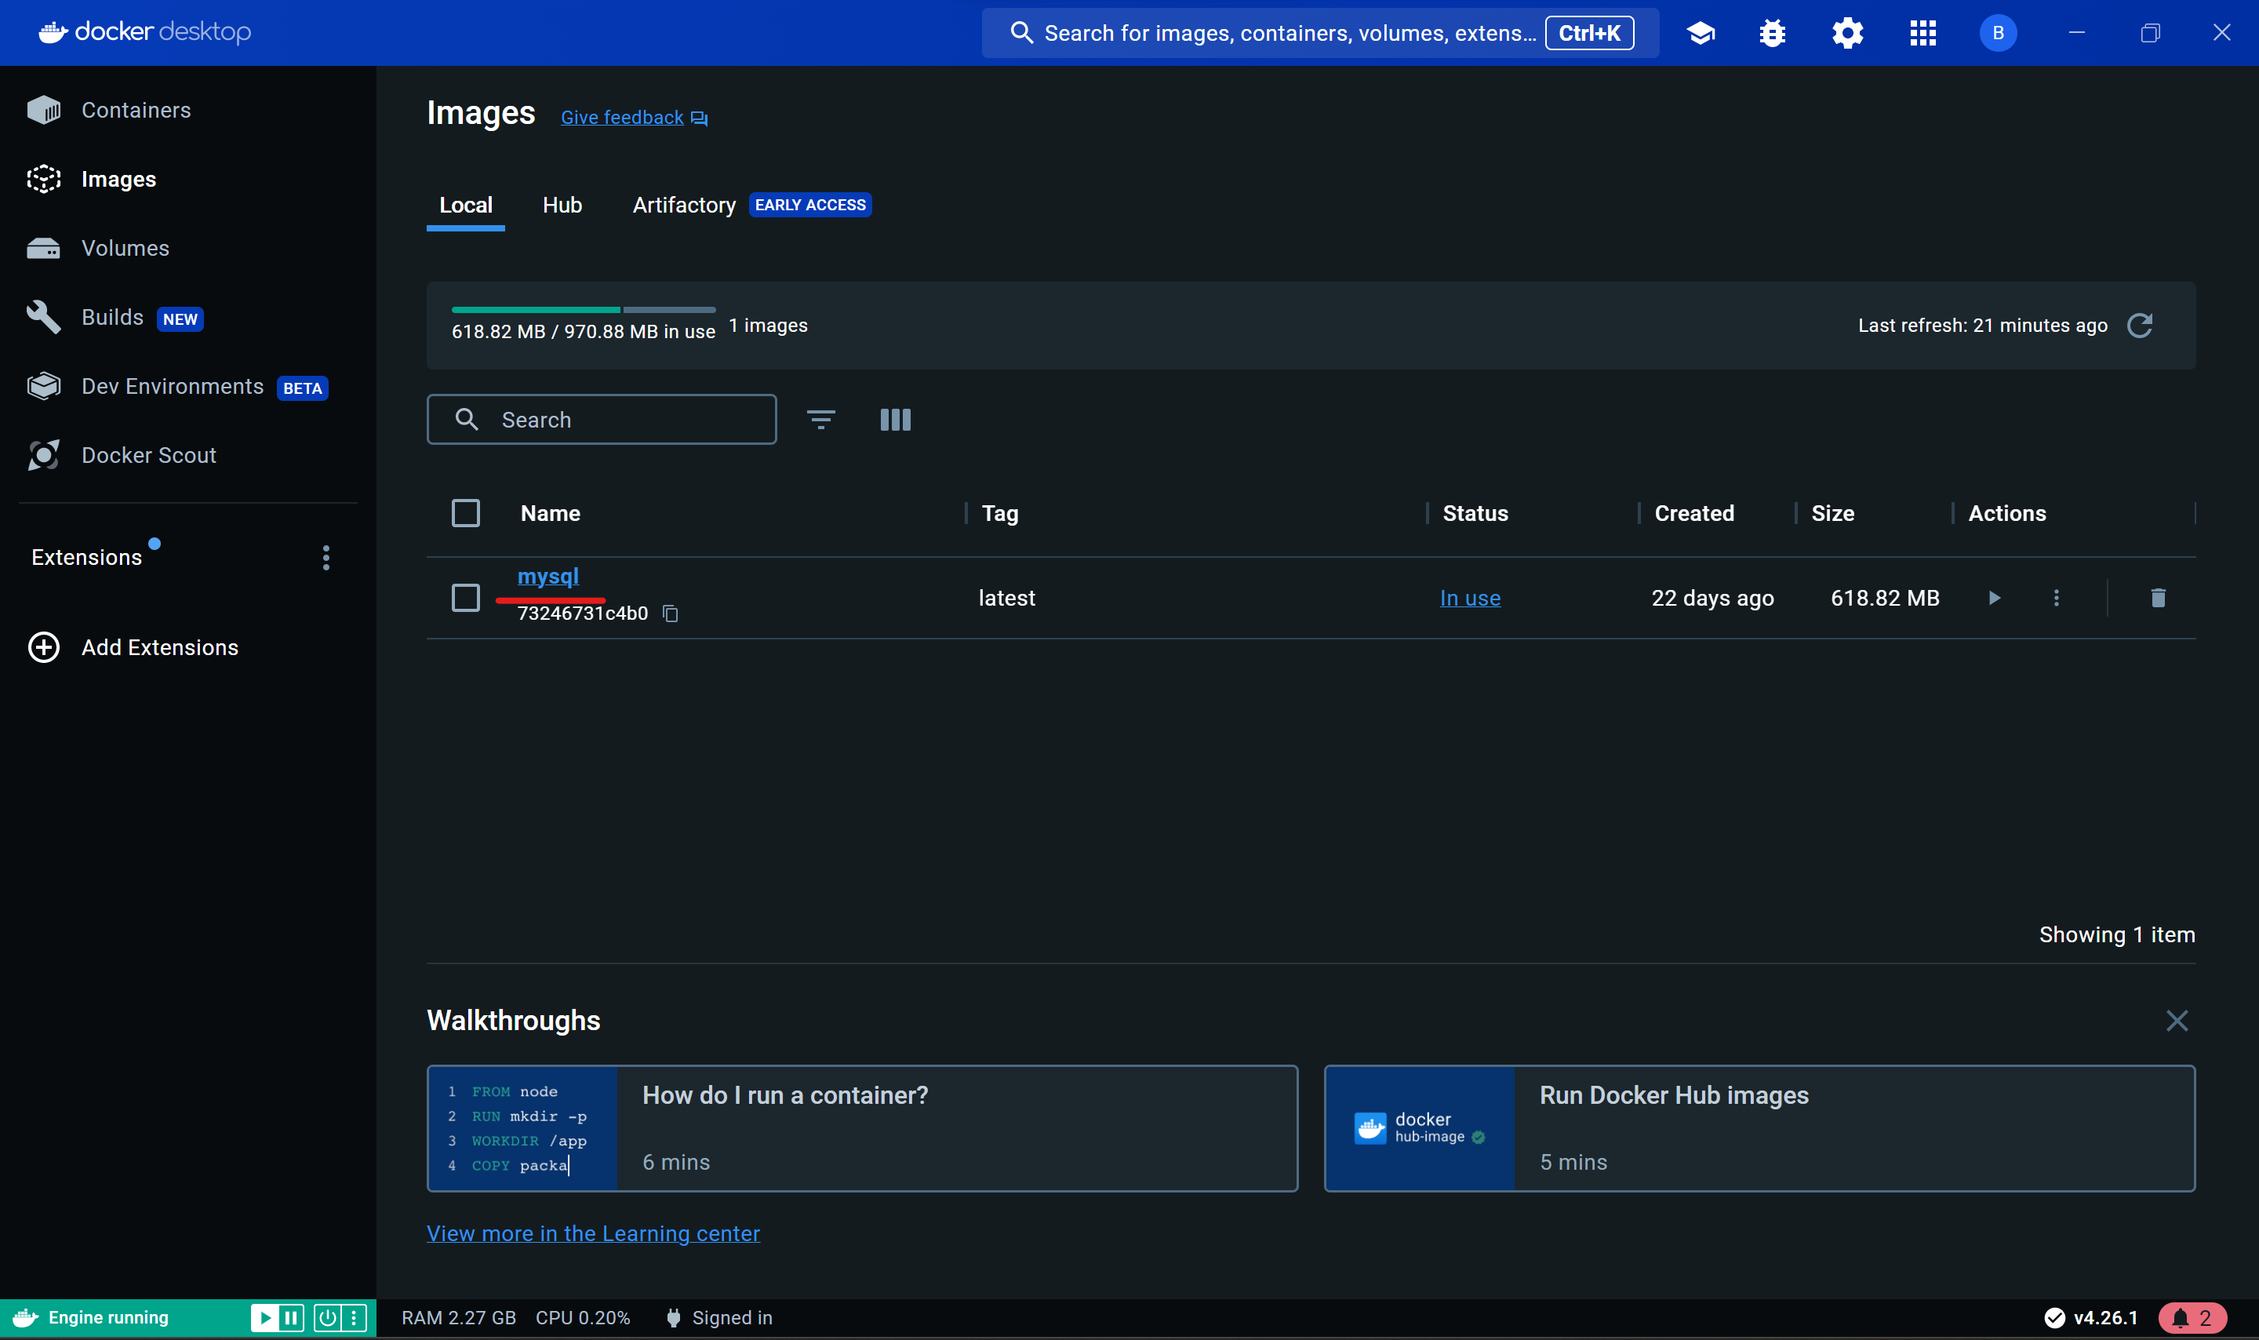The width and height of the screenshot is (2259, 1340).
Task: Open the engine options menu in status bar
Action: (355, 1317)
